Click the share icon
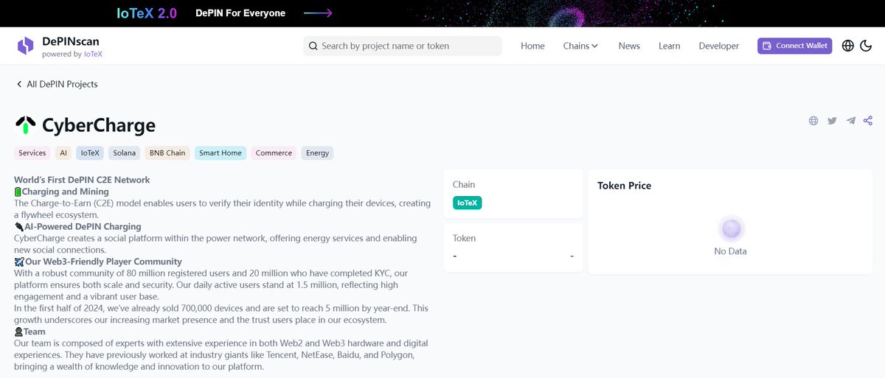The image size is (885, 378). 868,121
